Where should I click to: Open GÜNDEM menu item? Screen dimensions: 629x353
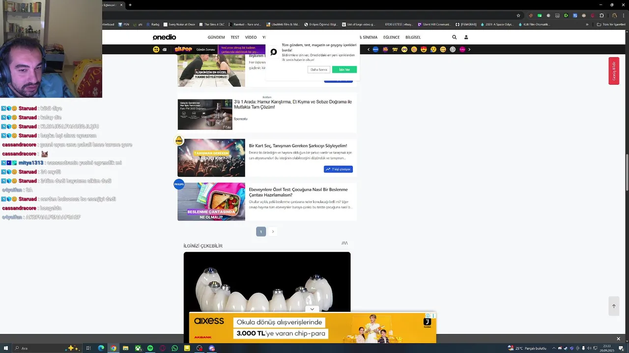216,37
